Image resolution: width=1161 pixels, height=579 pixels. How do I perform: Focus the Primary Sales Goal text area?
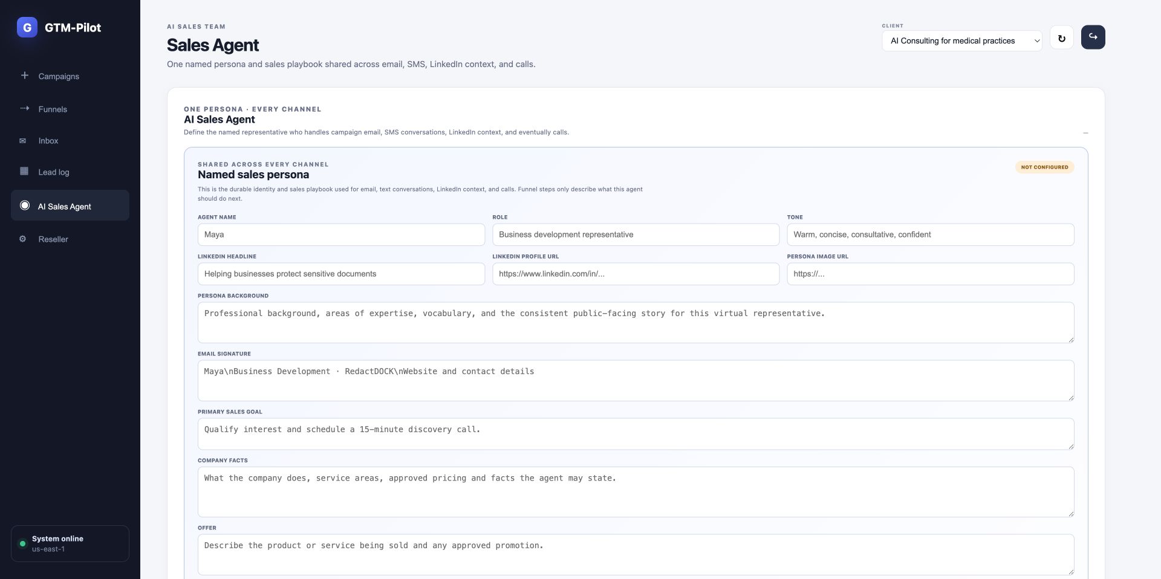coord(636,434)
